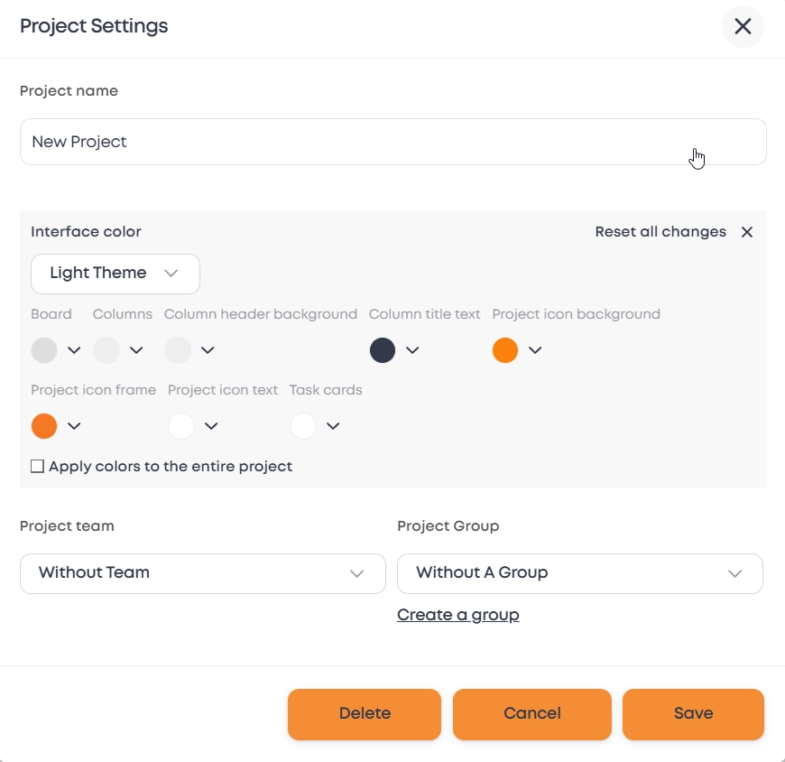The height and width of the screenshot is (762, 785).
Task: Open the Project icon text chevron
Action: click(x=211, y=426)
